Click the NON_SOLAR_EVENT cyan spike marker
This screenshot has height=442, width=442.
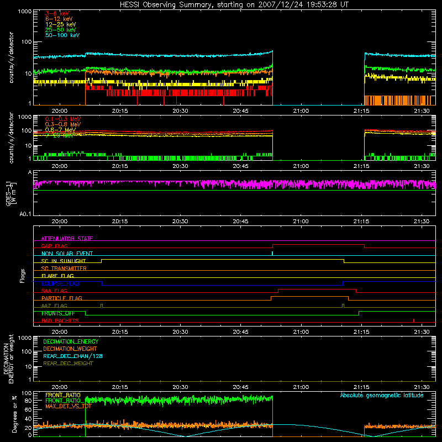[272, 253]
